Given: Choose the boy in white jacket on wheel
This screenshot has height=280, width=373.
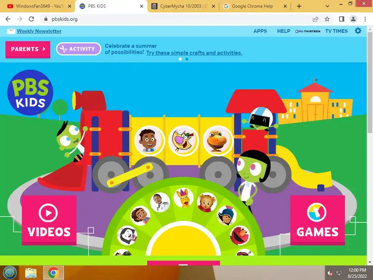Looking at the screenshot, I should coord(160,203).
